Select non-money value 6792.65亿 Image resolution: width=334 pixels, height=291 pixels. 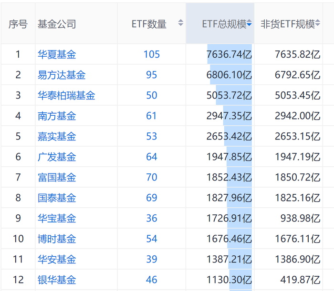298,75
